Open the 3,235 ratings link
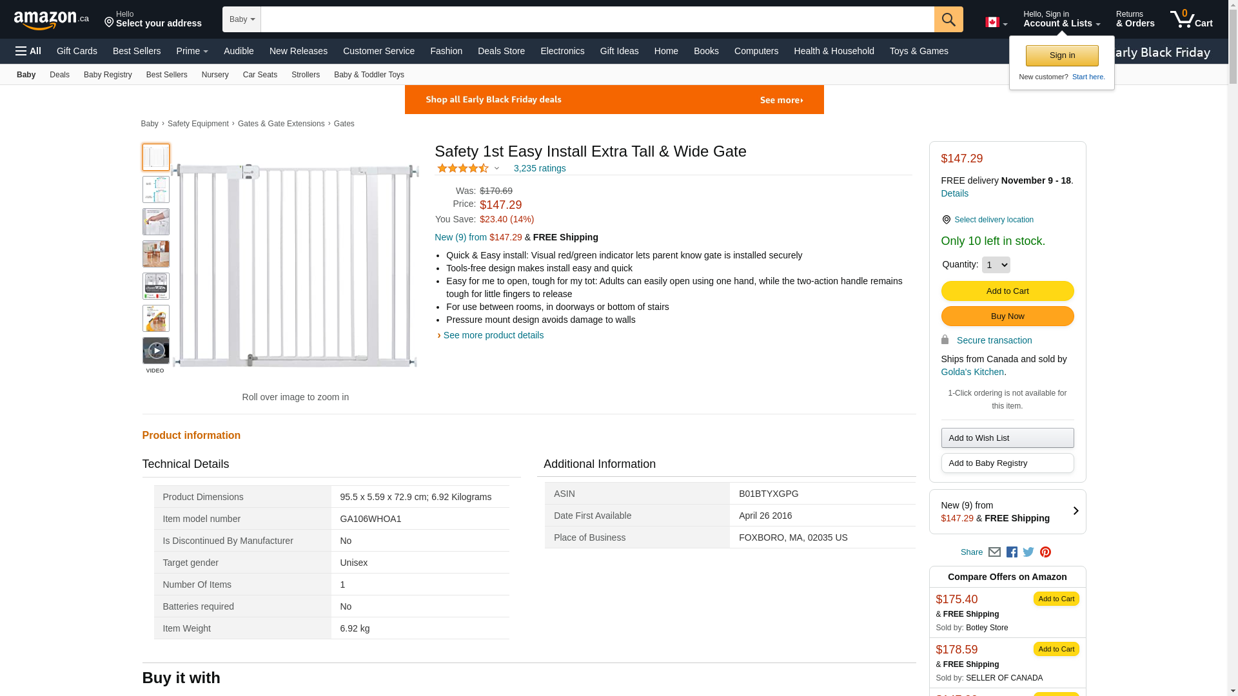The height and width of the screenshot is (696, 1238). (540, 168)
